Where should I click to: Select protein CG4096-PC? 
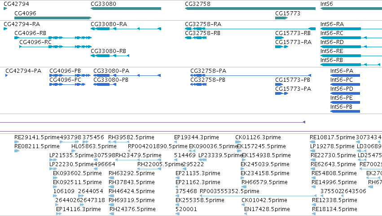click(x=65, y=80)
